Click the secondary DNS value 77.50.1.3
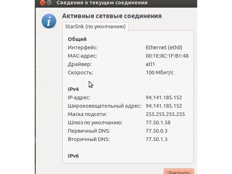Image resolution: width=232 pixels, height=174 pixels. pos(157,139)
